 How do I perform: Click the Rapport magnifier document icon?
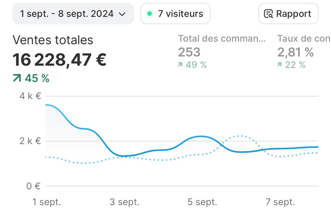coord(268,14)
